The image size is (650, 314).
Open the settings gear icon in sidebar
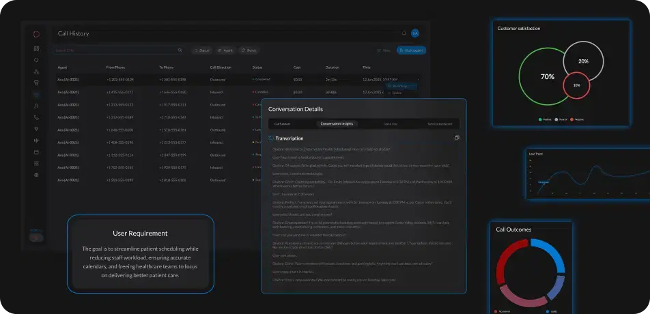point(36,175)
